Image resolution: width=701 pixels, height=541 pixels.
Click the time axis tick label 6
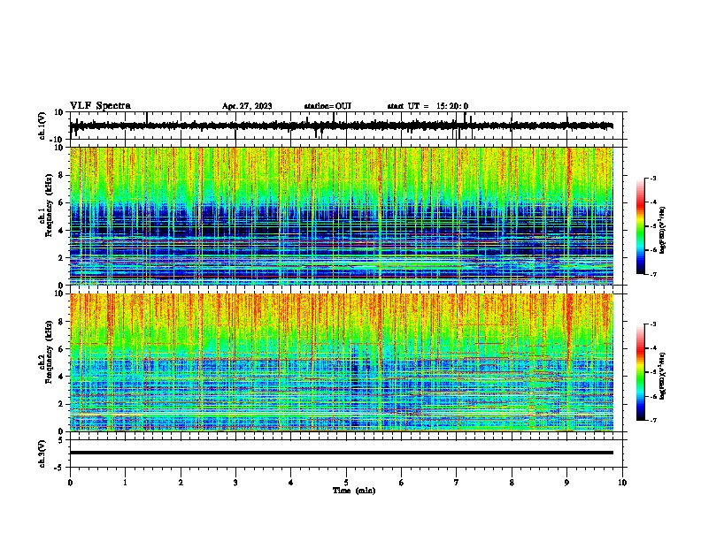(x=402, y=483)
